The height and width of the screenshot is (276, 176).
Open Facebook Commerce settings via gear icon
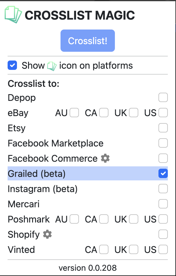pyautogui.click(x=105, y=158)
